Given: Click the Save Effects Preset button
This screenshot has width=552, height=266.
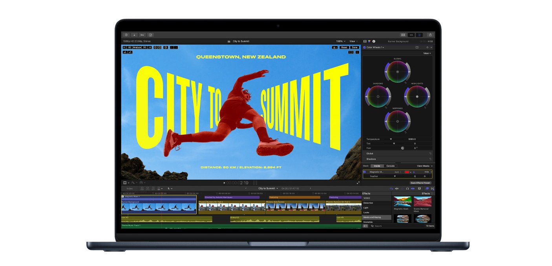Looking at the screenshot, I should [x=420, y=183].
